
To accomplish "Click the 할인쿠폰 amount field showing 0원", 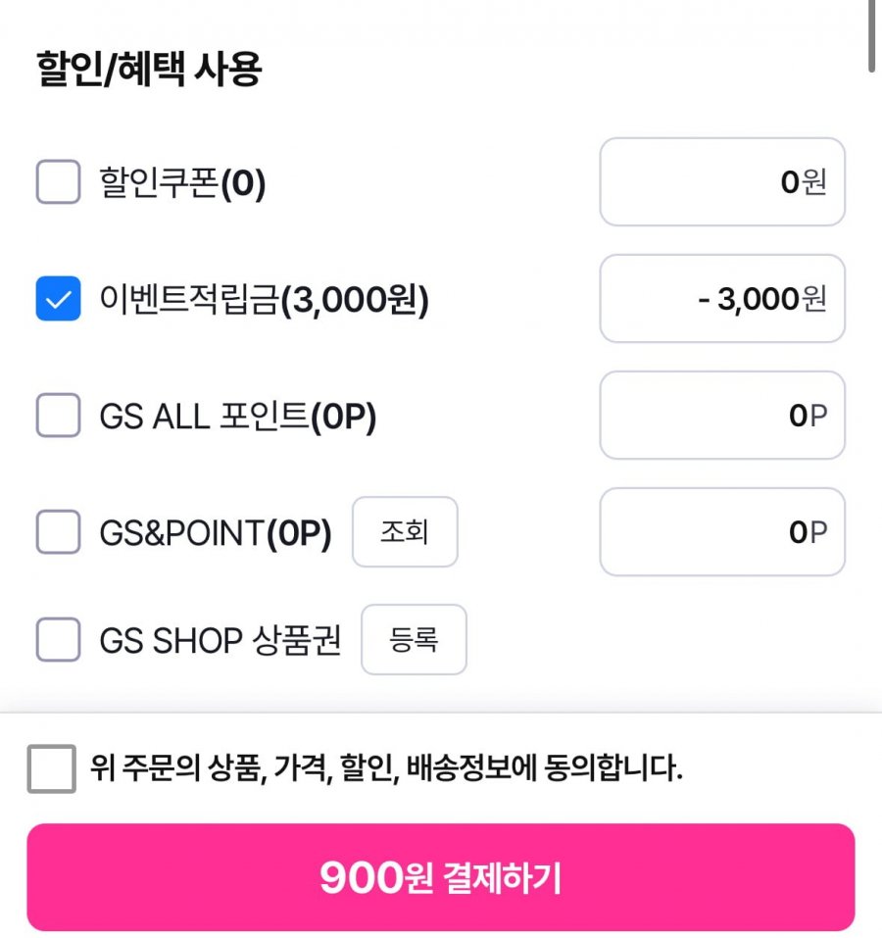I will coord(721,182).
